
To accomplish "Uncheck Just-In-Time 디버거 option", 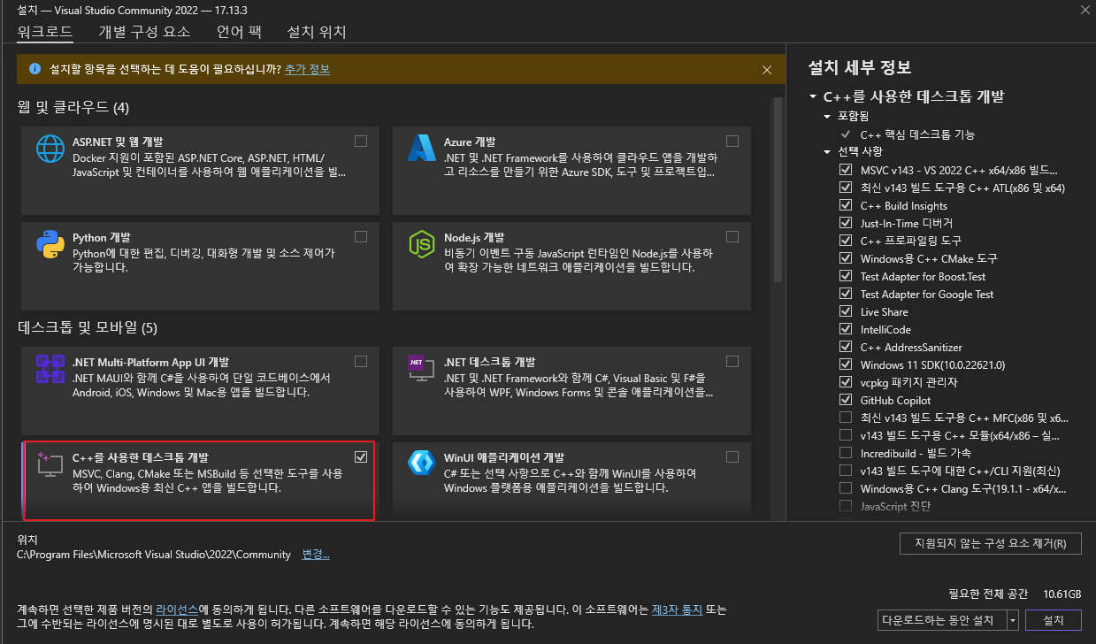I will (x=846, y=223).
